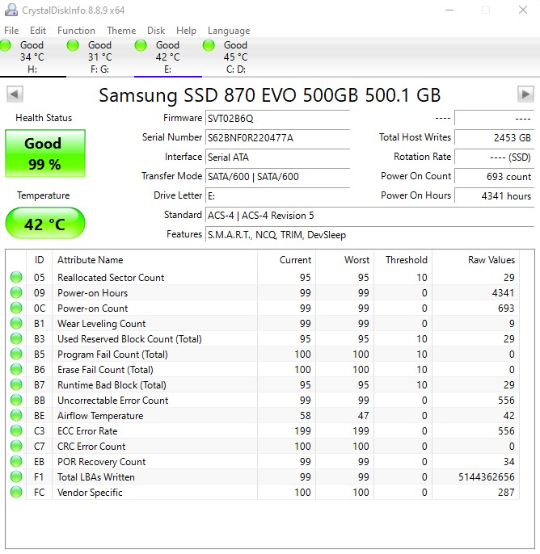Click the Standard field ACS-4 Revision 5

(x=369, y=216)
